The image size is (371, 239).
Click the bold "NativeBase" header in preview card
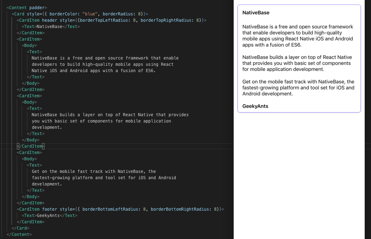(x=256, y=13)
